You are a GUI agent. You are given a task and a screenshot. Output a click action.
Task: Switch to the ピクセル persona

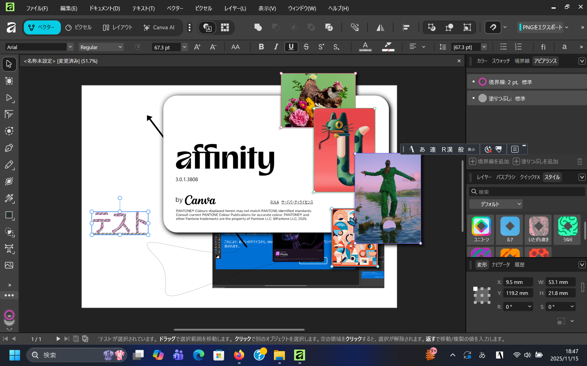(78, 27)
